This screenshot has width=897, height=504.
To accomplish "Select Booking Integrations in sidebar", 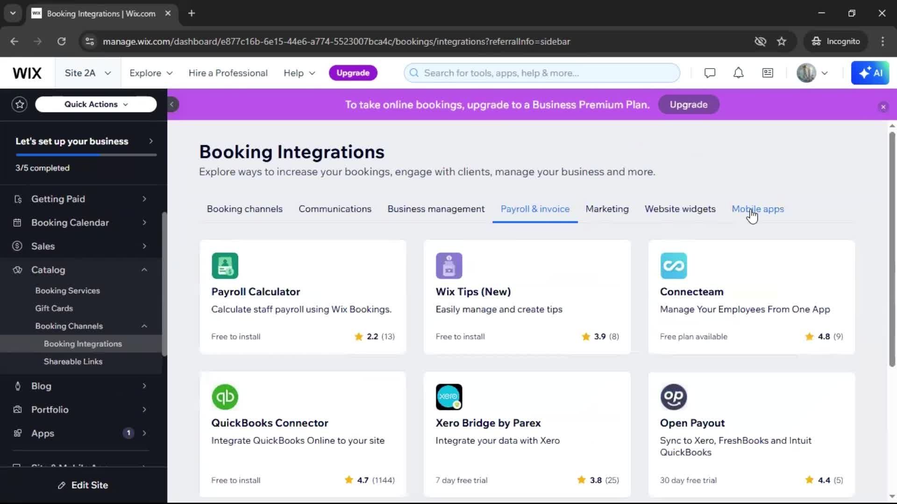I will click(81, 344).
